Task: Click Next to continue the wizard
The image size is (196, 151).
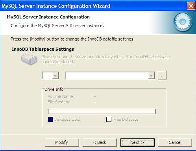Action: click(137, 142)
